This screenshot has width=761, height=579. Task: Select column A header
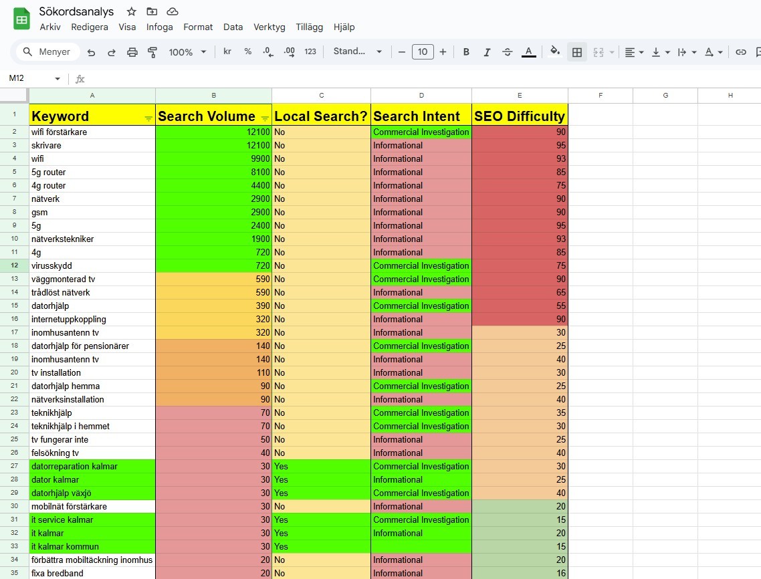coord(92,96)
